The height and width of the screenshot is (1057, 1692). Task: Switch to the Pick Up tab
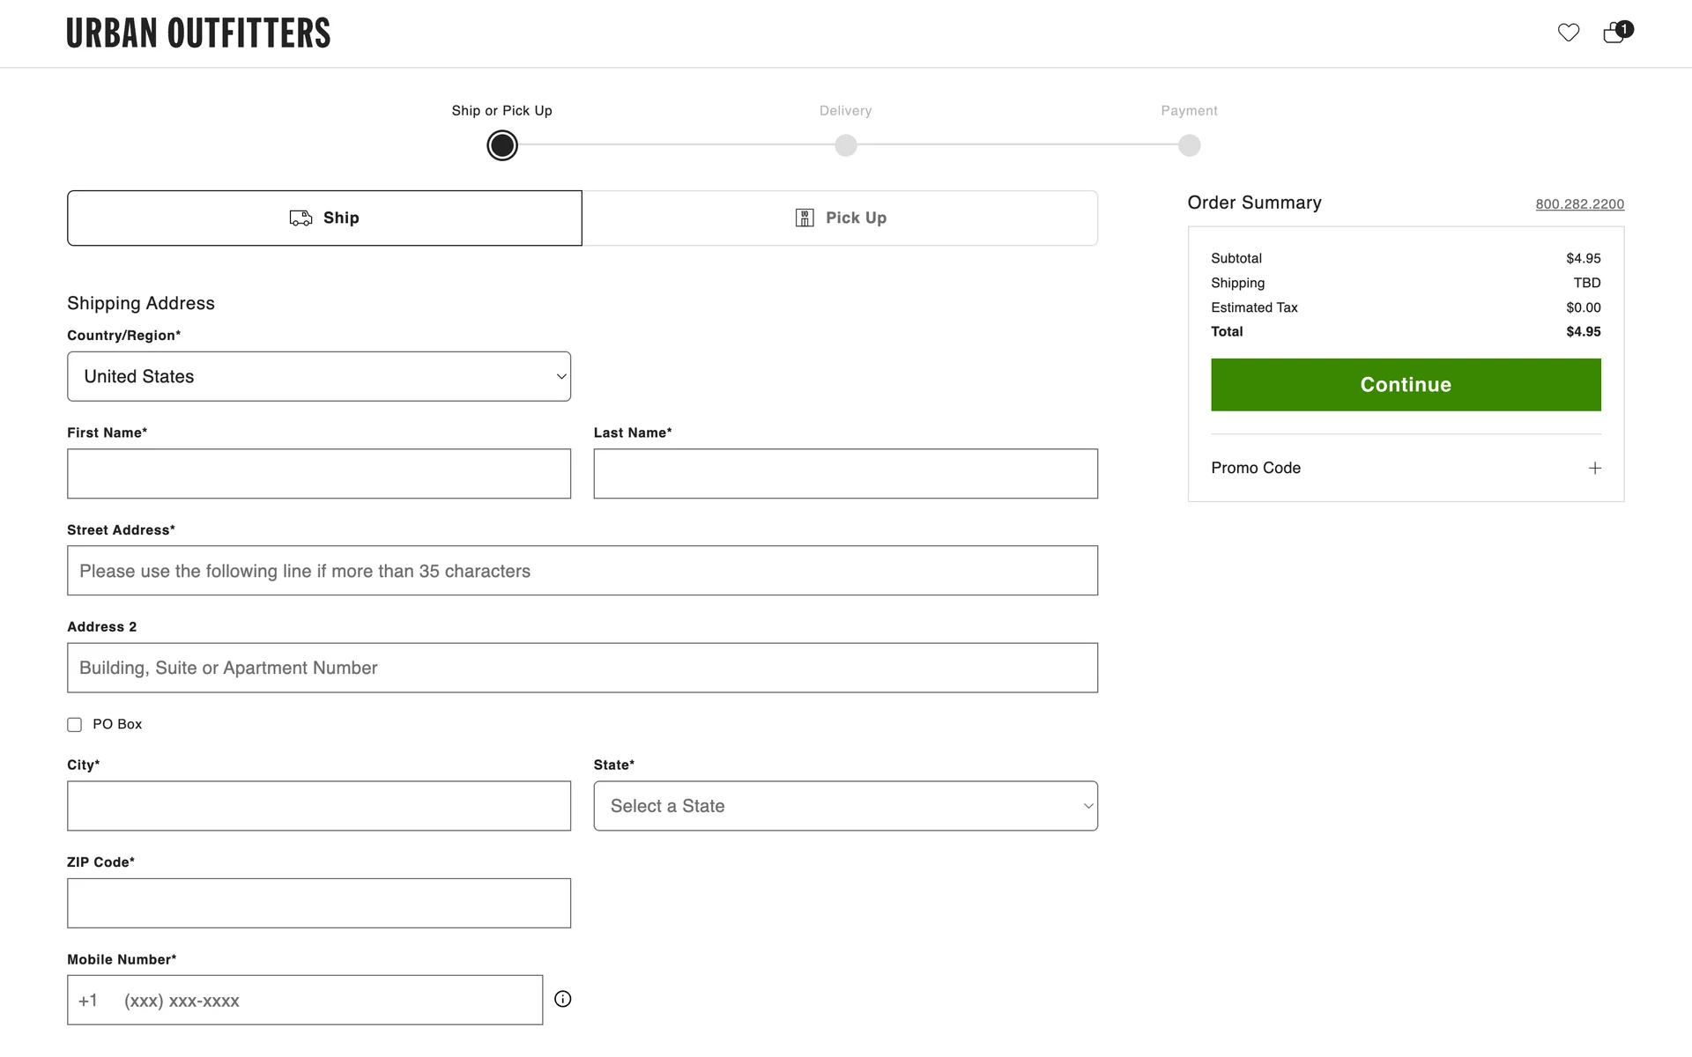point(840,218)
